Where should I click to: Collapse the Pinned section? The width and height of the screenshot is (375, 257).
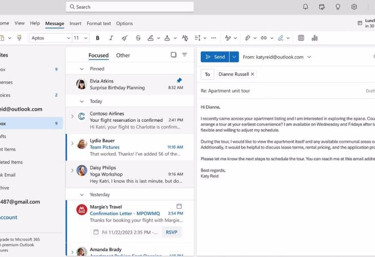[x=82, y=69]
